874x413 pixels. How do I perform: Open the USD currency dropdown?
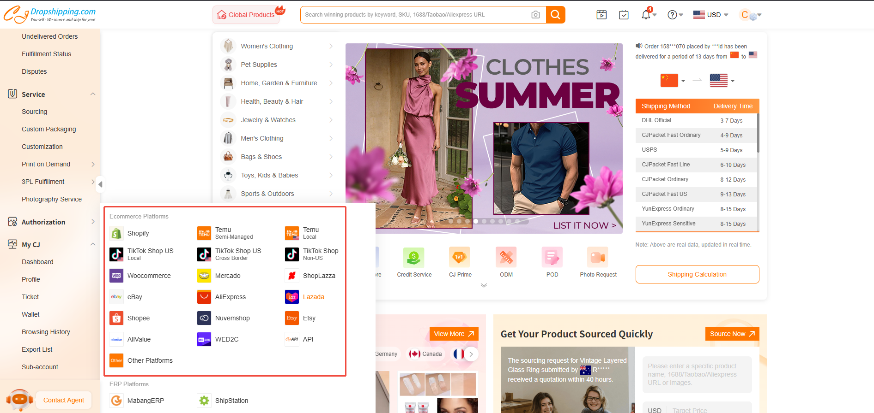point(710,15)
